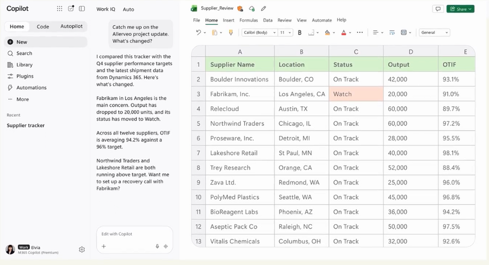Expand the Paste options dropdown arrow
Image resolution: width=489 pixels, height=265 pixels.
(x=221, y=33)
